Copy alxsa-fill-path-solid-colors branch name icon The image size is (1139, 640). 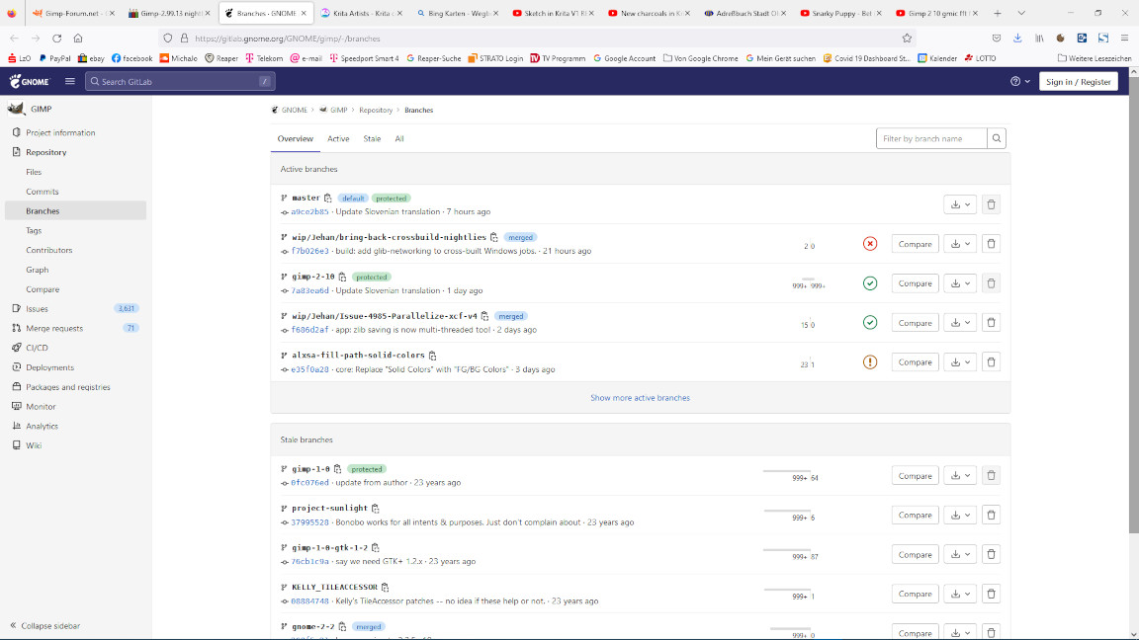click(432, 356)
